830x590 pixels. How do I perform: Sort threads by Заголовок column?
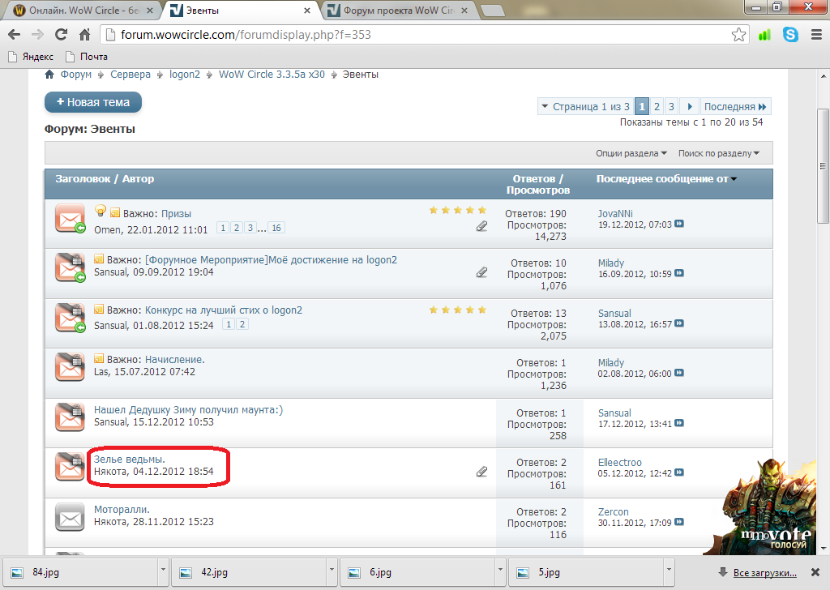(x=83, y=179)
